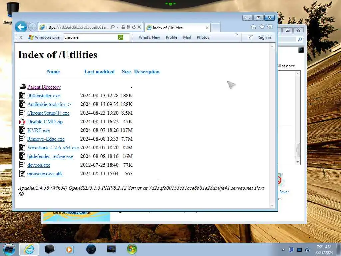This screenshot has width=341, height=256.
Task: Sort listing by Last modified column
Action: [x=99, y=72]
